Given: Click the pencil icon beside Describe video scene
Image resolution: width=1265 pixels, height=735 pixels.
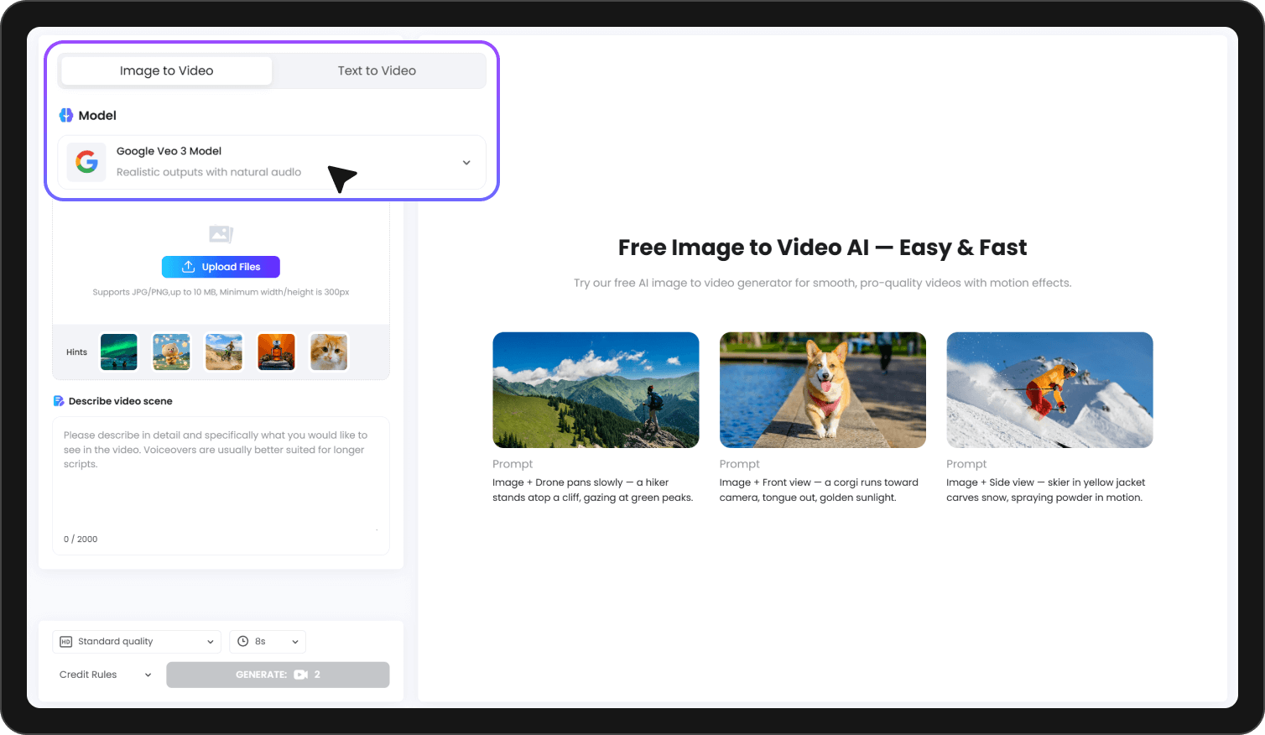Looking at the screenshot, I should pos(58,401).
